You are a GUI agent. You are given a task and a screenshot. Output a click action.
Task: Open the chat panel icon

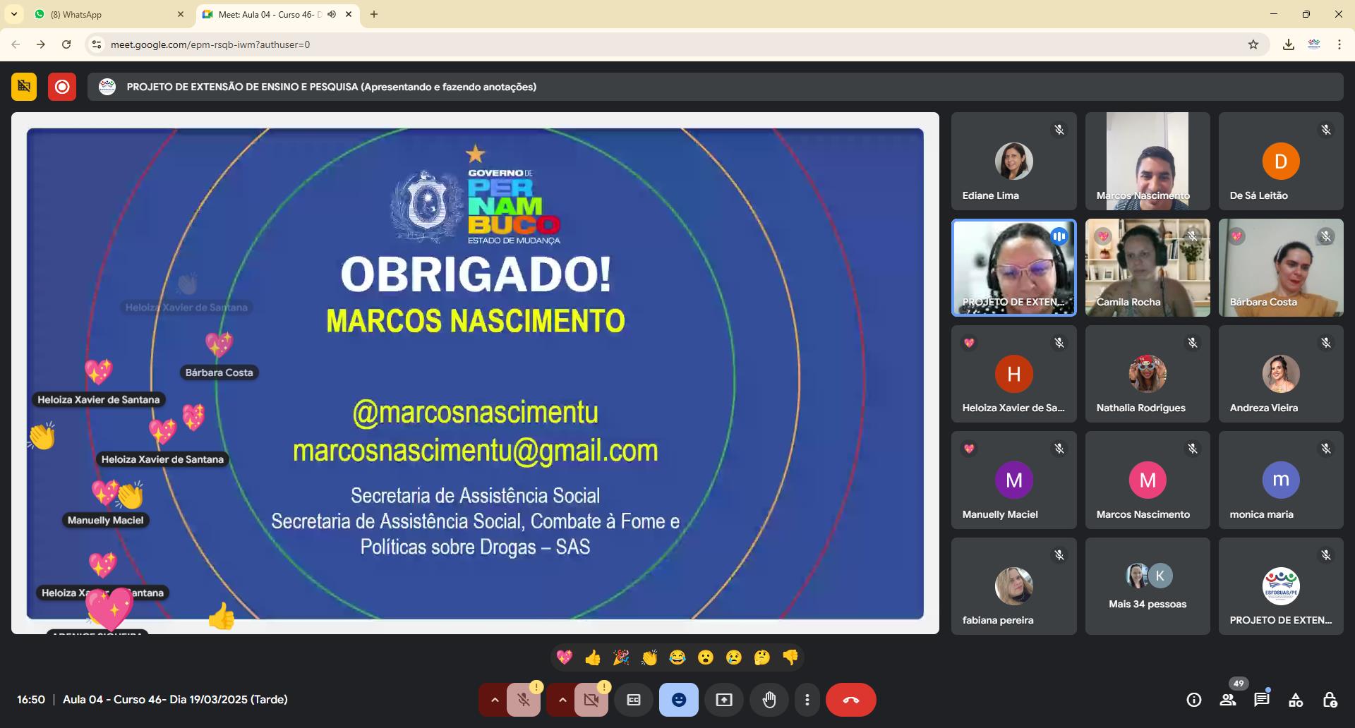1262,700
